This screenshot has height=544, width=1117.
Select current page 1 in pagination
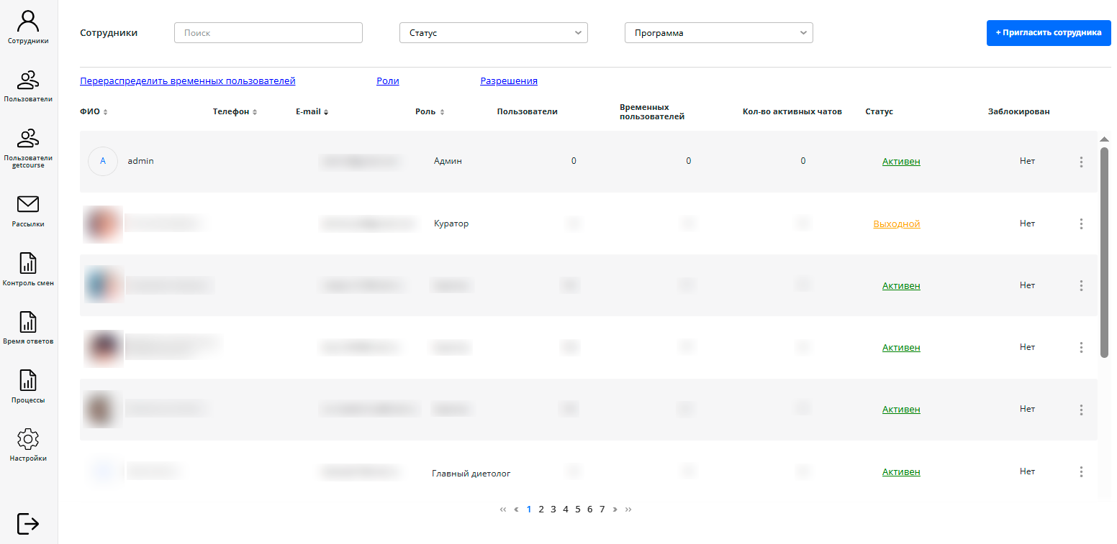point(529,510)
